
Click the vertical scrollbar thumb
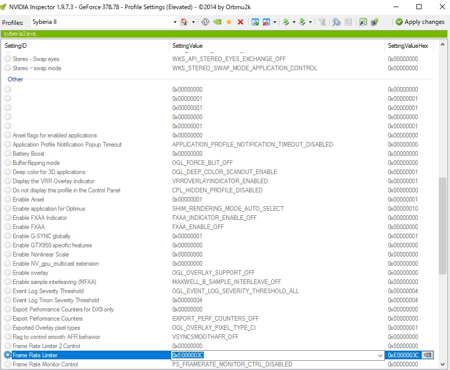(x=442, y=225)
